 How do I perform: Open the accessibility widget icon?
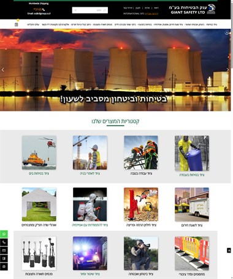tap(229, 250)
